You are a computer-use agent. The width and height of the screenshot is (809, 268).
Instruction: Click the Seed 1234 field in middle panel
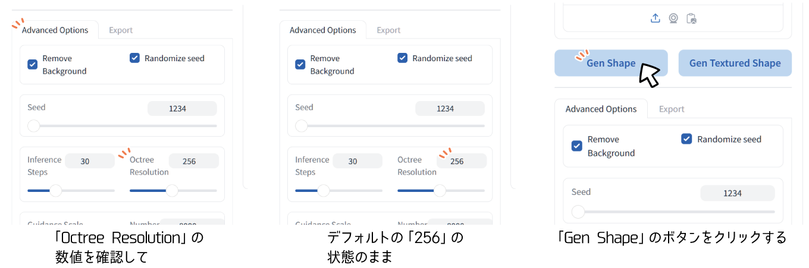coord(449,109)
